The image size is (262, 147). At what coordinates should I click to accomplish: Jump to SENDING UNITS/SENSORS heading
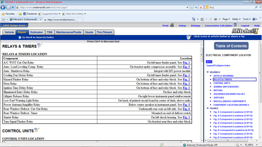[226, 87]
